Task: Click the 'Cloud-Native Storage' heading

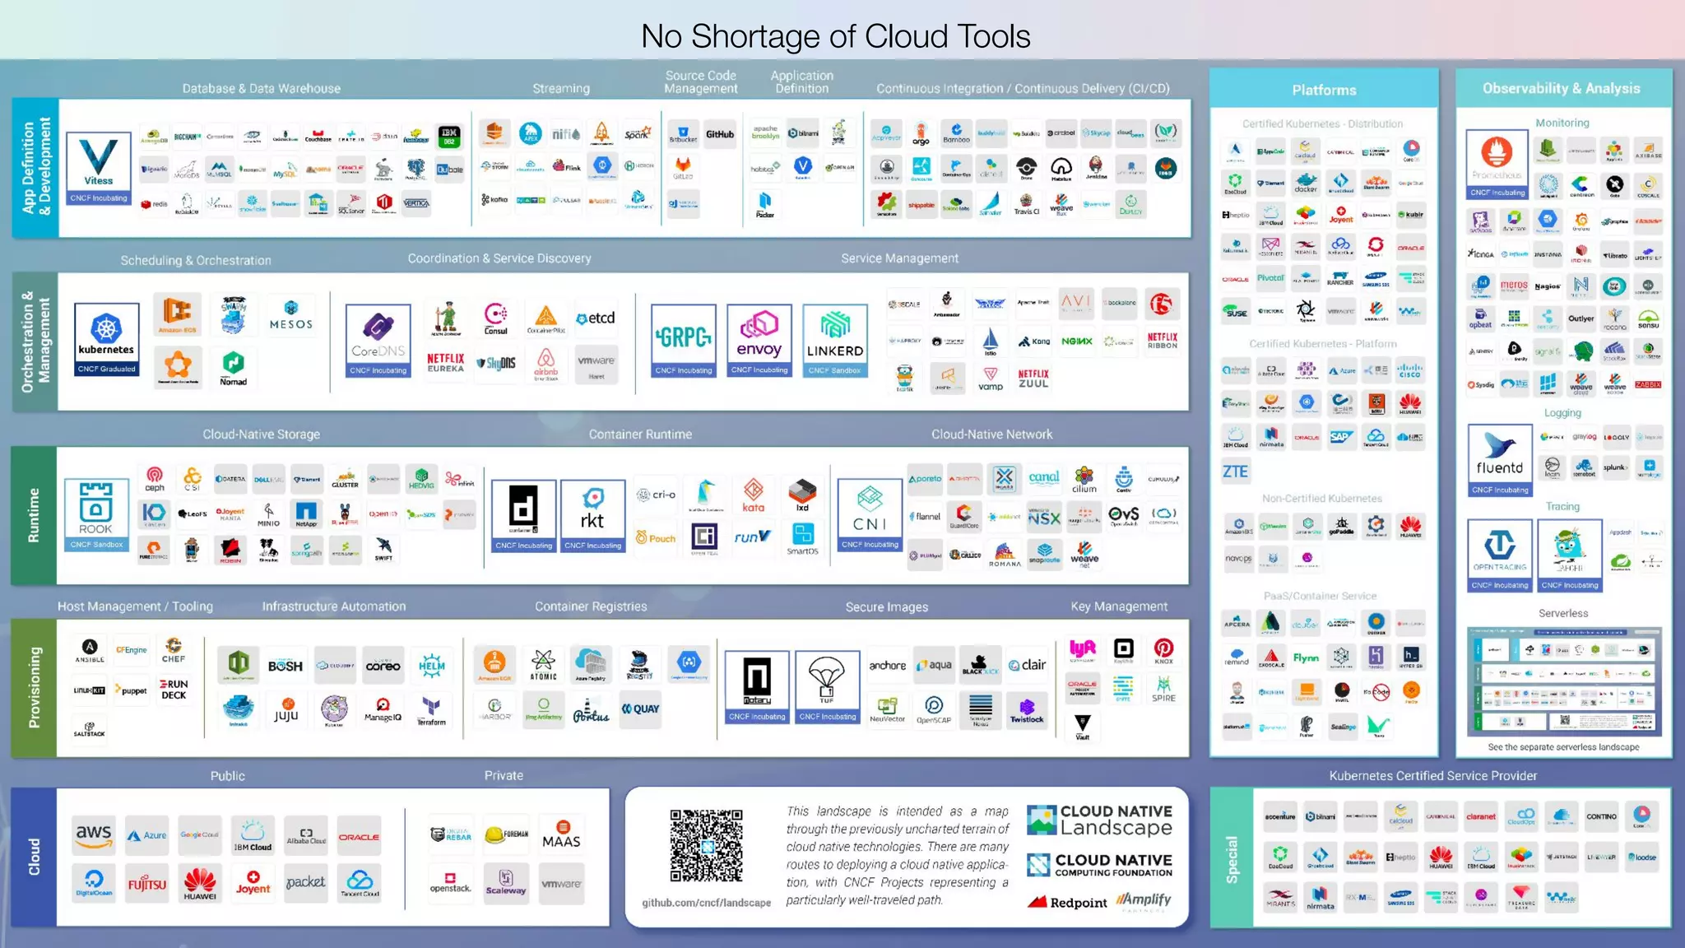Action: [x=262, y=434]
